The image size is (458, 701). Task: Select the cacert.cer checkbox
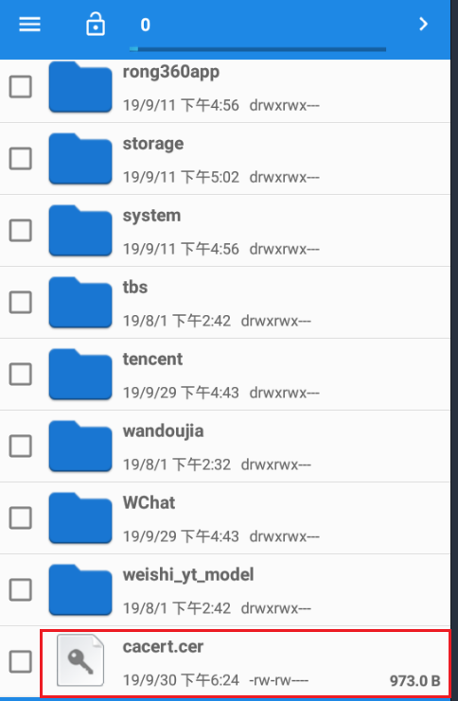click(x=21, y=662)
